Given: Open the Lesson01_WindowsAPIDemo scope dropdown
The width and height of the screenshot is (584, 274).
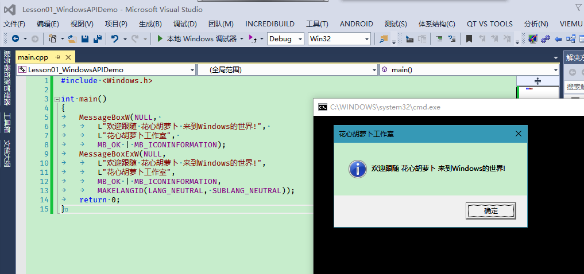Looking at the screenshot, I should (x=106, y=69).
